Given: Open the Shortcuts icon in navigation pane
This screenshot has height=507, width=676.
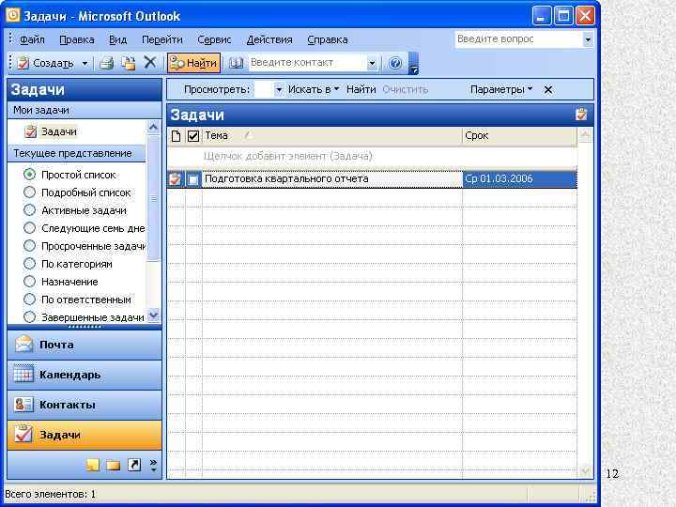Looking at the screenshot, I should (134, 465).
